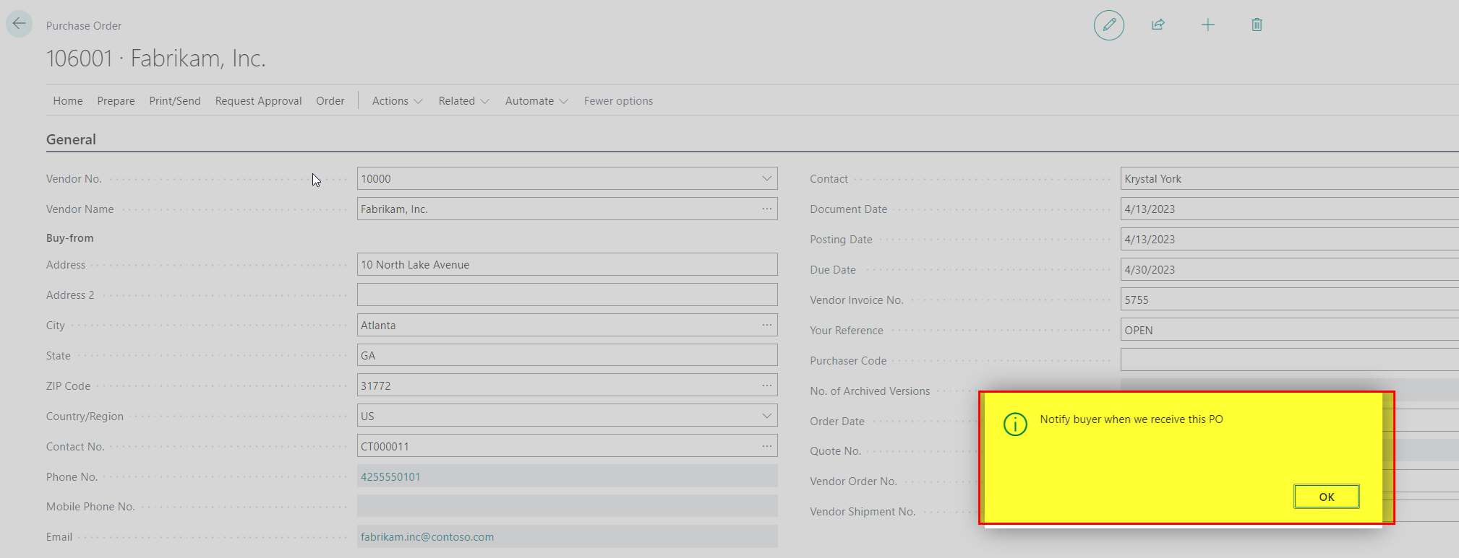Click the Posting Date field
This screenshot has height=558, width=1459.
[x=1290, y=239]
